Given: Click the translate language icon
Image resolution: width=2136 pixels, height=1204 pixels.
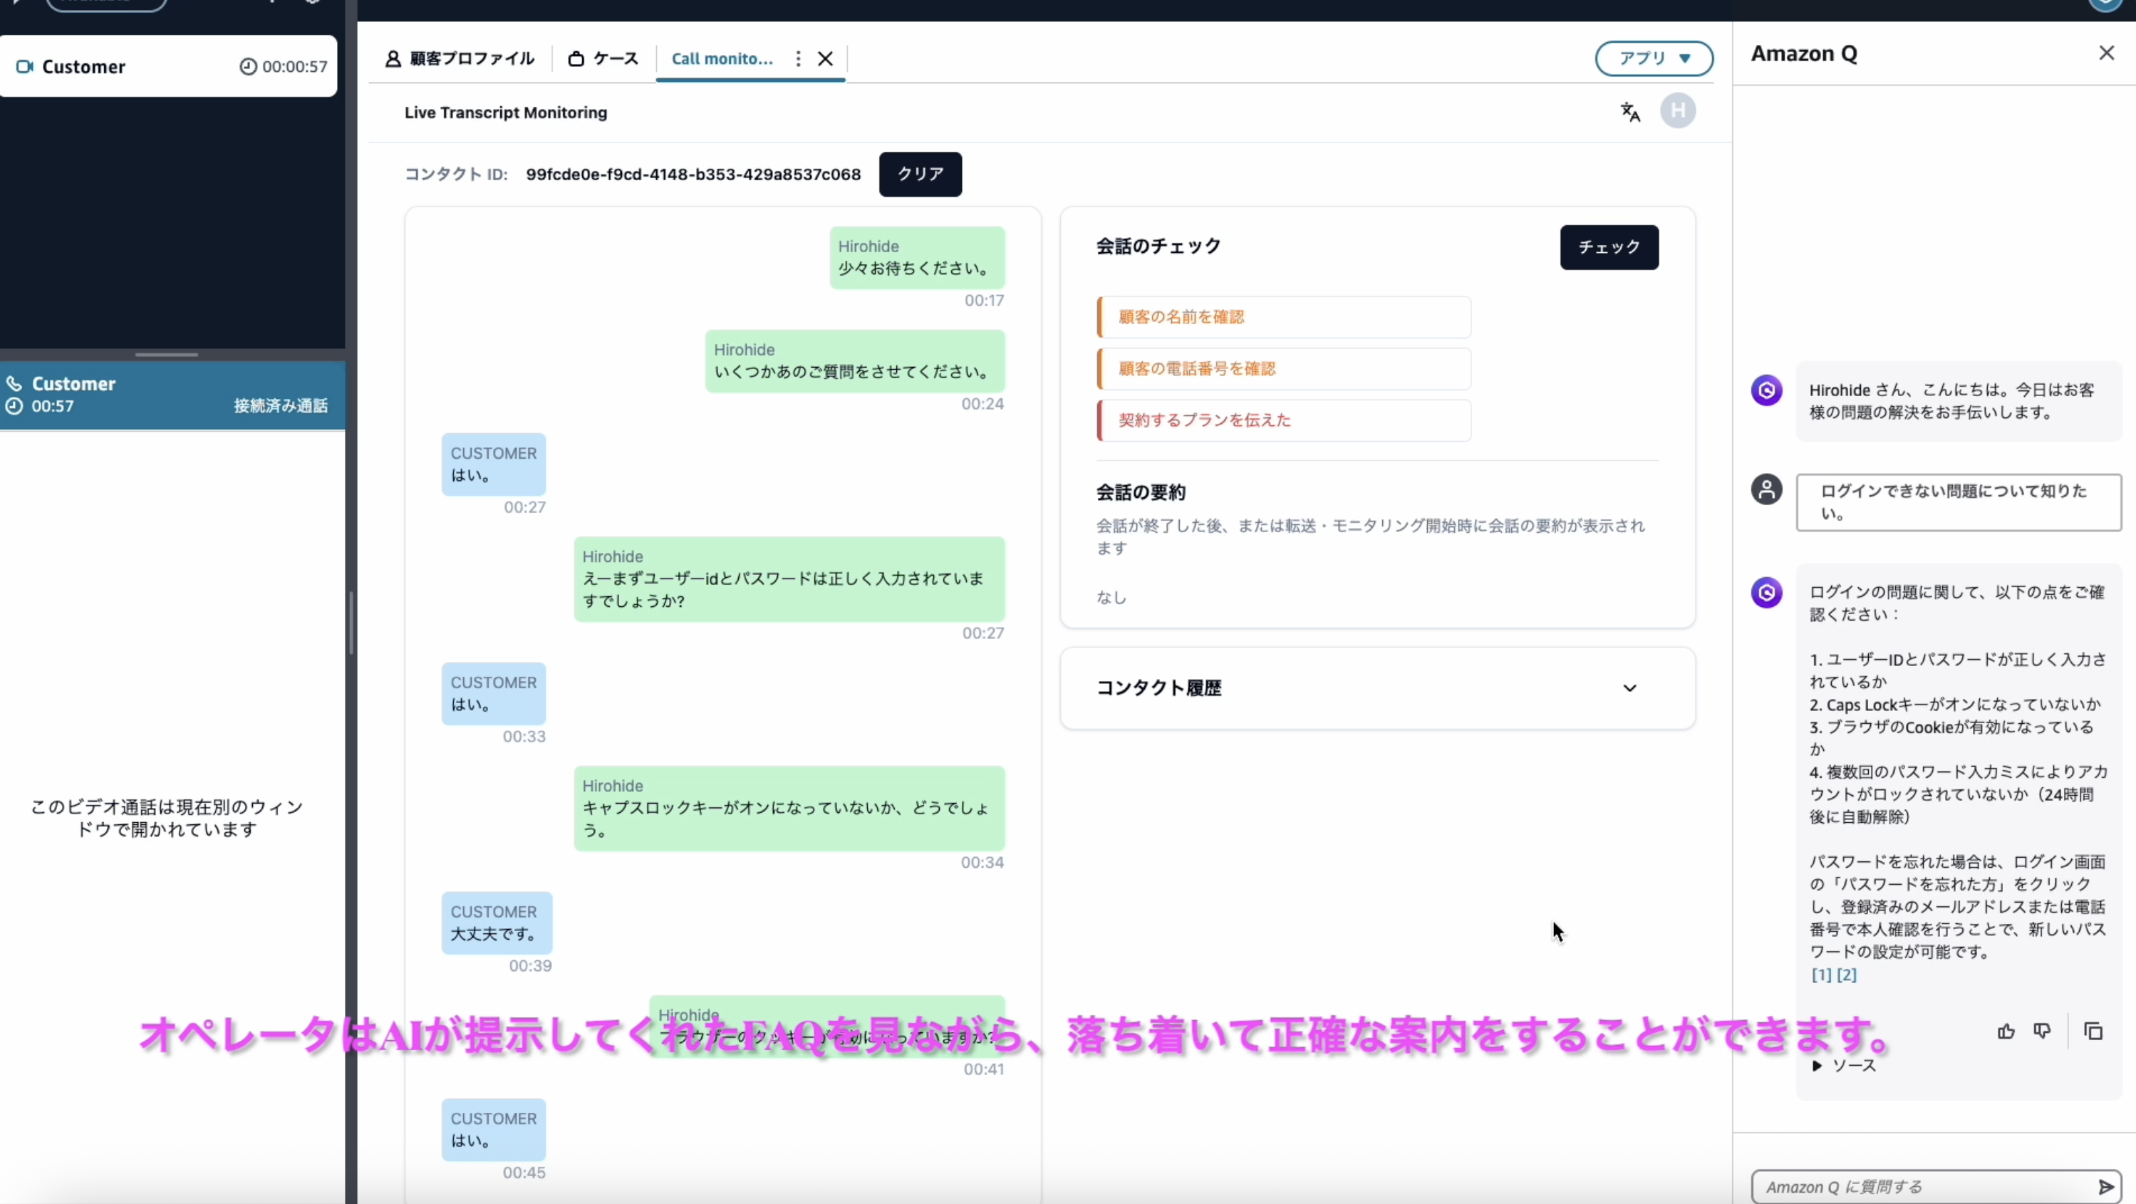Looking at the screenshot, I should [x=1630, y=112].
